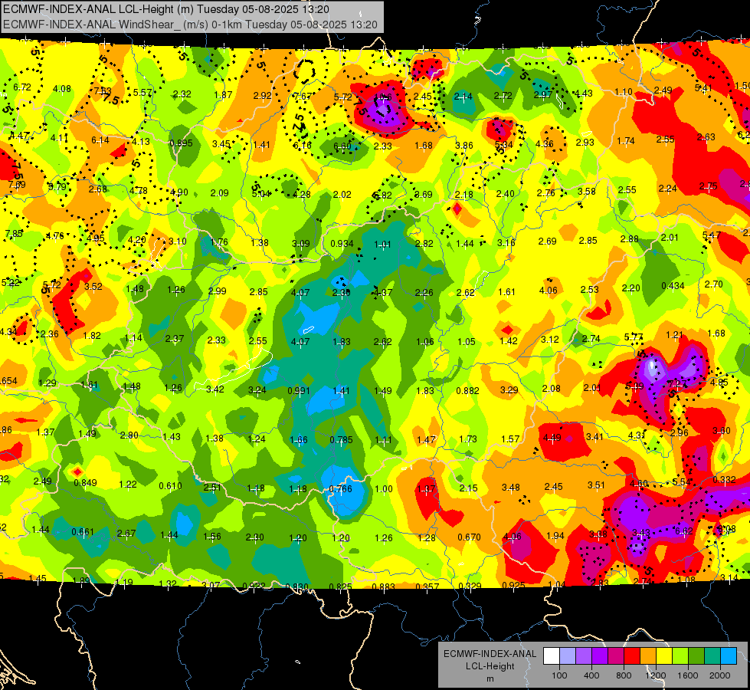Screen dimensions: 750x690
Task: Click the grid value '0.661'
Action: click(x=84, y=531)
